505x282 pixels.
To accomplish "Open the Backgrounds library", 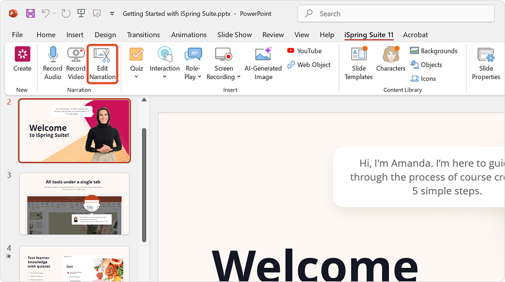I will click(434, 51).
